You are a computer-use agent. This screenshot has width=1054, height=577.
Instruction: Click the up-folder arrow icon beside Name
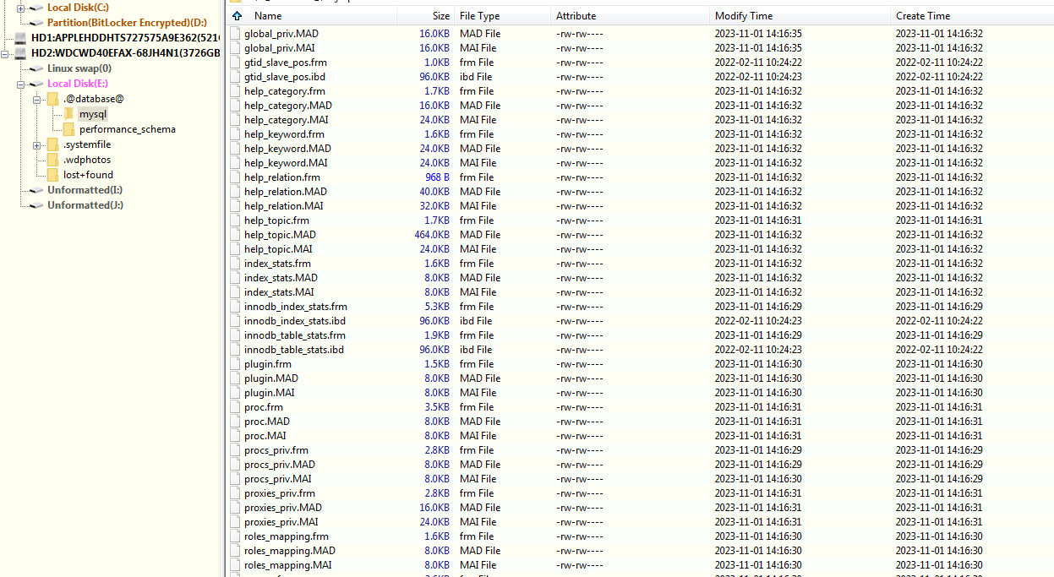point(237,16)
